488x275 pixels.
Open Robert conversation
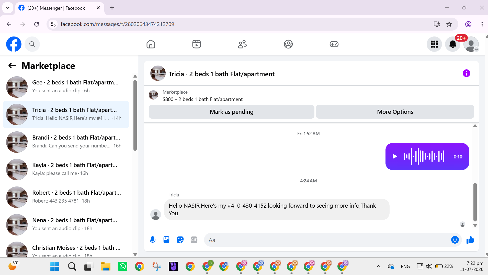[x=66, y=197]
